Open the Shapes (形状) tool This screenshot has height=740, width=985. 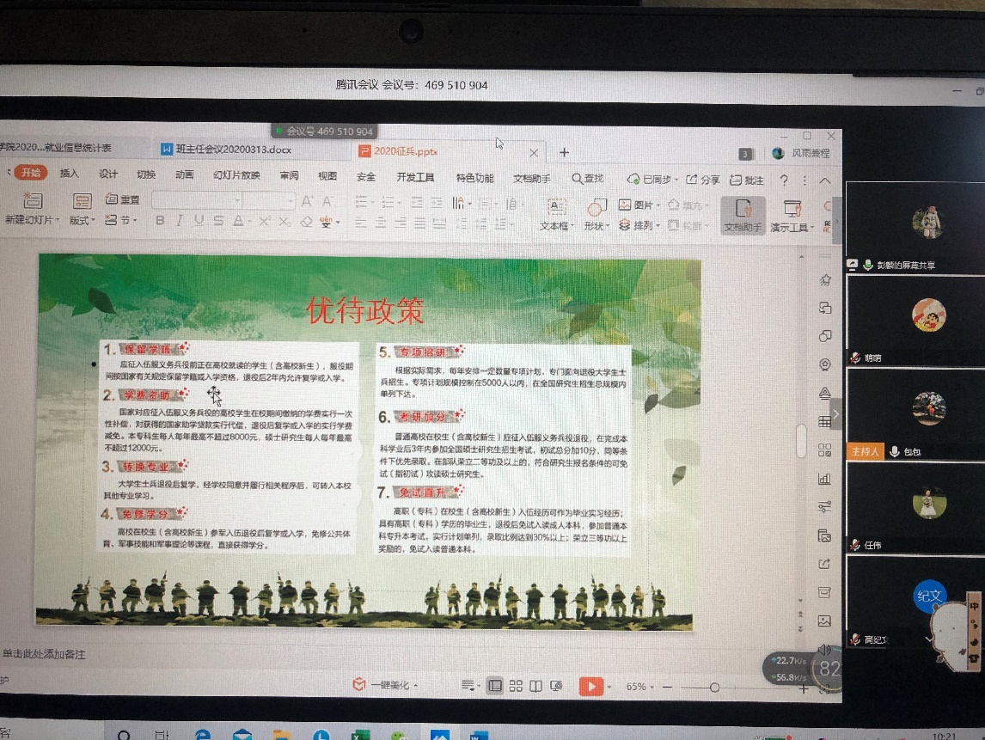[597, 208]
